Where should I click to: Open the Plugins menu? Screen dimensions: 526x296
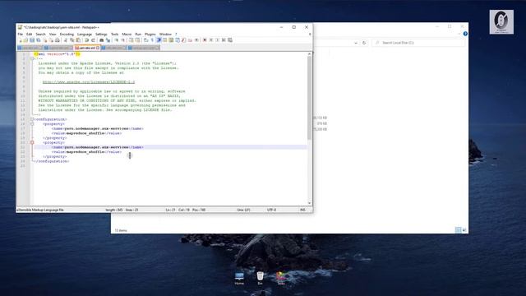pyautogui.click(x=150, y=35)
